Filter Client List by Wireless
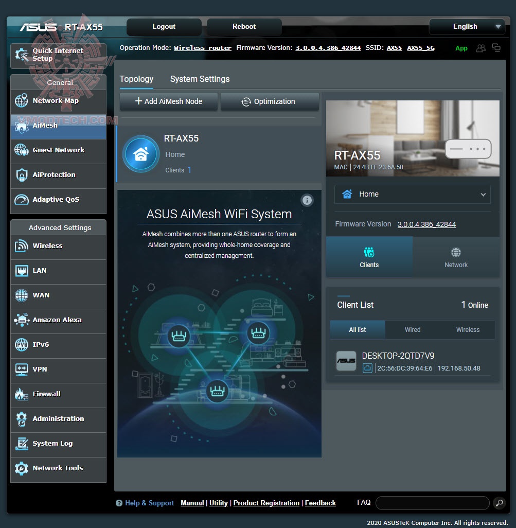The image size is (516, 528). [x=468, y=330]
